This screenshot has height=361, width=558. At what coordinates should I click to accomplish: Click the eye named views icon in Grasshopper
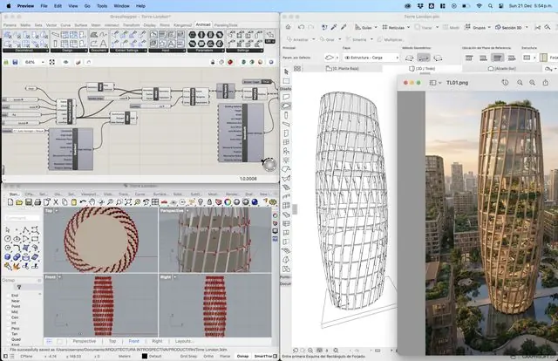point(66,62)
